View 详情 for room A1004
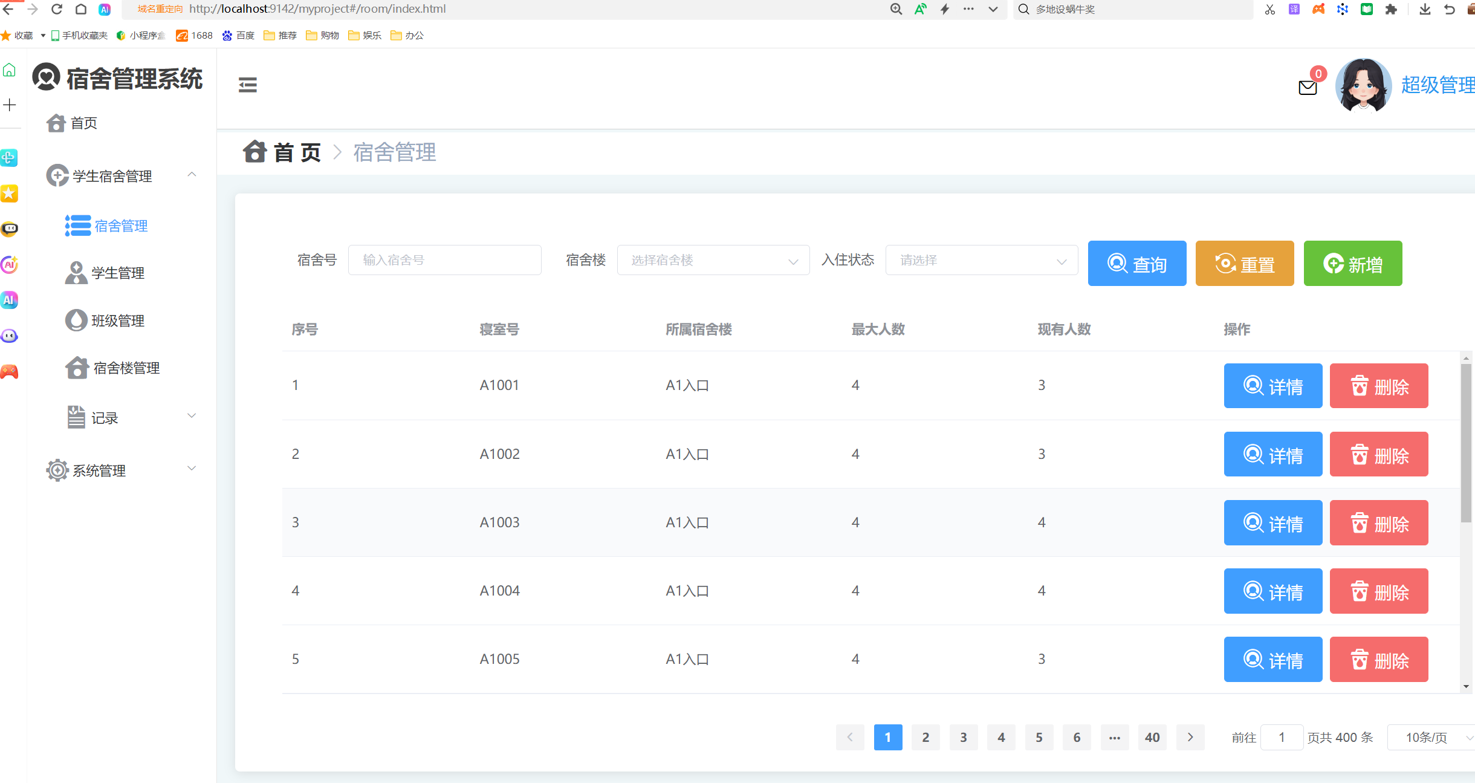 pyautogui.click(x=1273, y=591)
